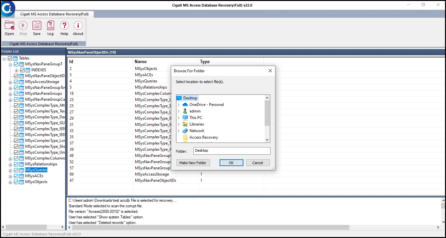Toggle the INDEXES checkbox
446x238 pixels.
(22, 70)
